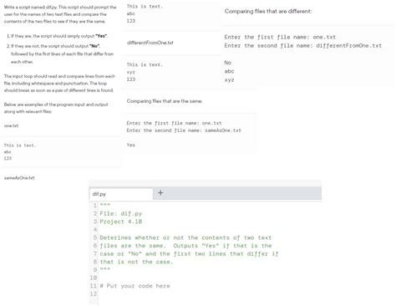Screen dimensions: 396x306
Task: Select instruction 2 about outputting "No"
Action: point(60,54)
